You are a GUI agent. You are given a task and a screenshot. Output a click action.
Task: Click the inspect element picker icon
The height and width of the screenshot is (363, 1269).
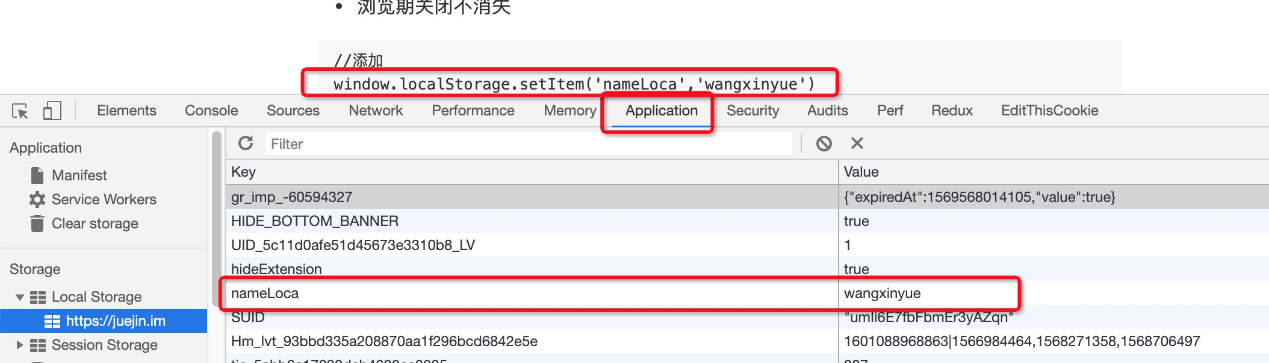(x=20, y=111)
